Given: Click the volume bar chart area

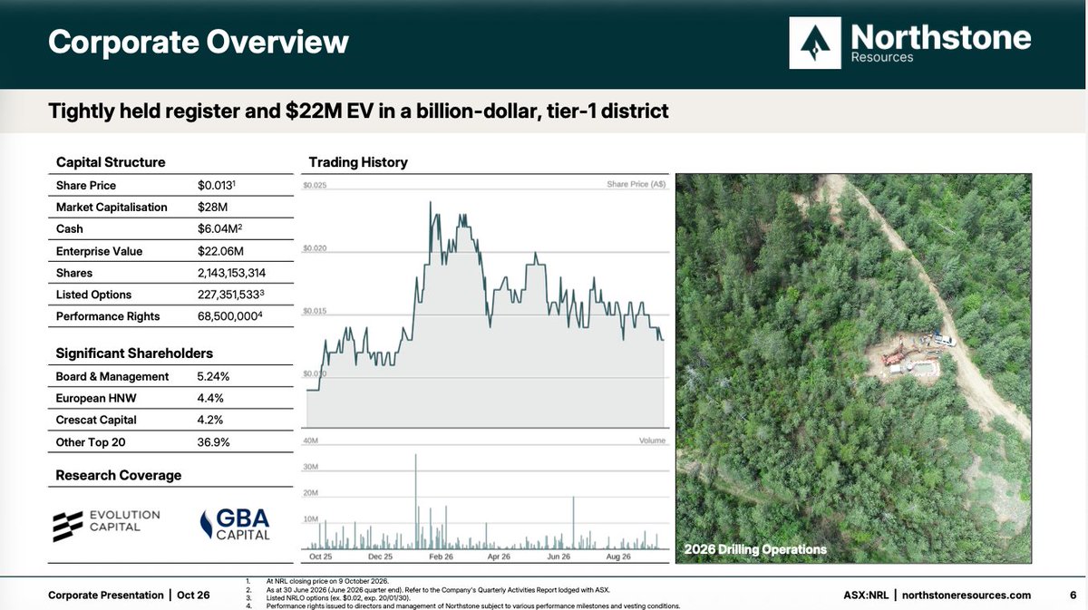Looking at the screenshot, I should point(486,496).
